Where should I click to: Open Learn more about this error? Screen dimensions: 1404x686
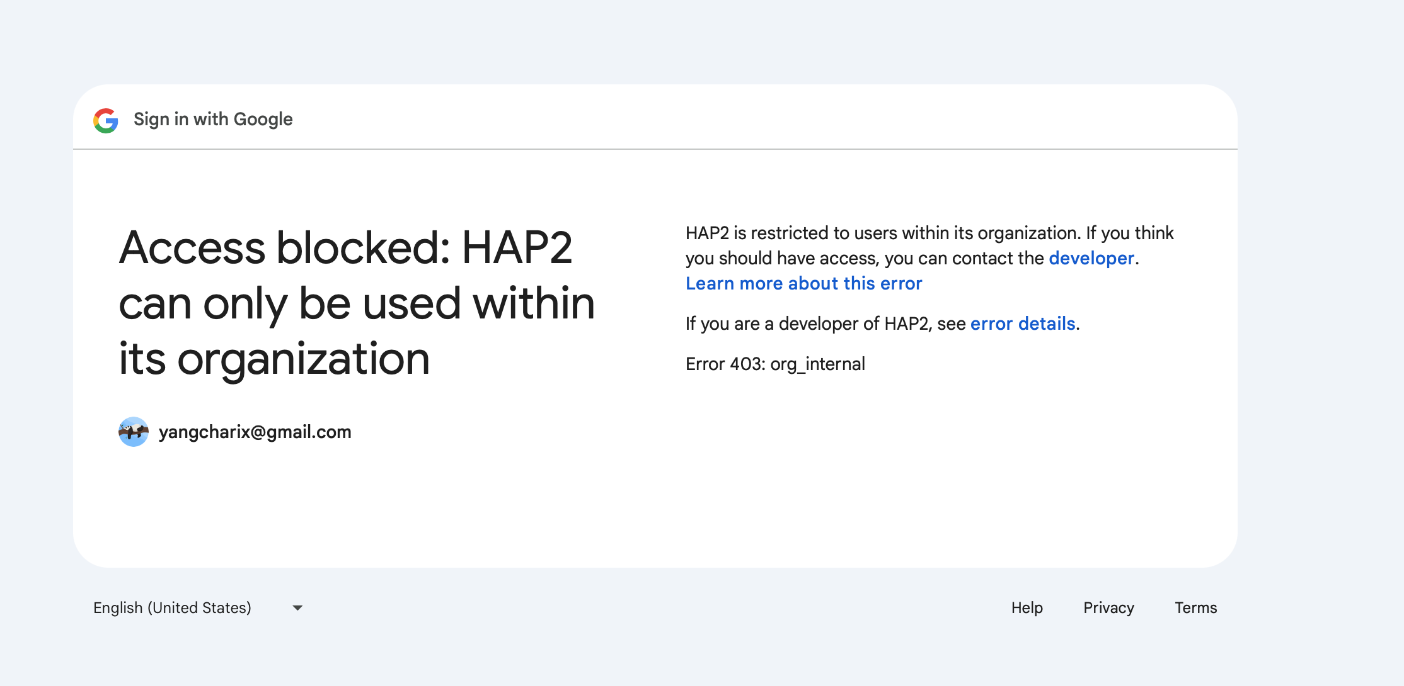click(803, 283)
